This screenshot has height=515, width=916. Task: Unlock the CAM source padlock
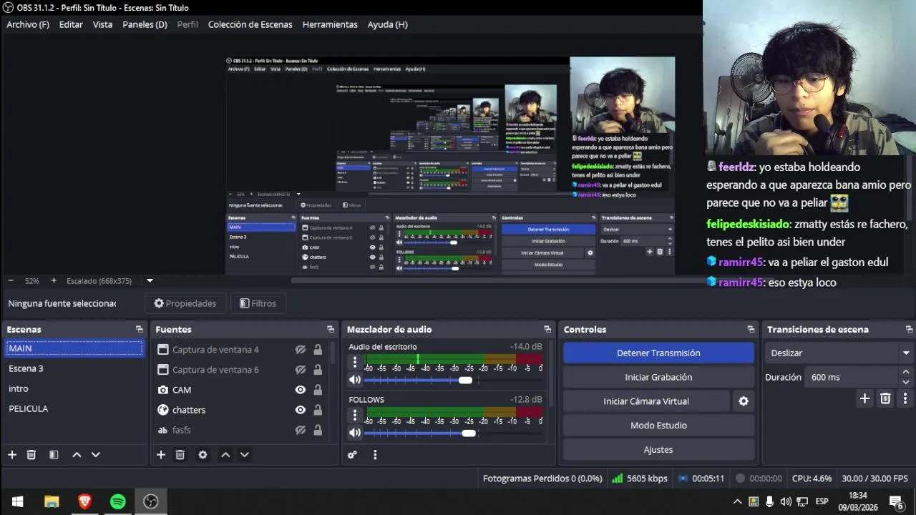point(318,390)
